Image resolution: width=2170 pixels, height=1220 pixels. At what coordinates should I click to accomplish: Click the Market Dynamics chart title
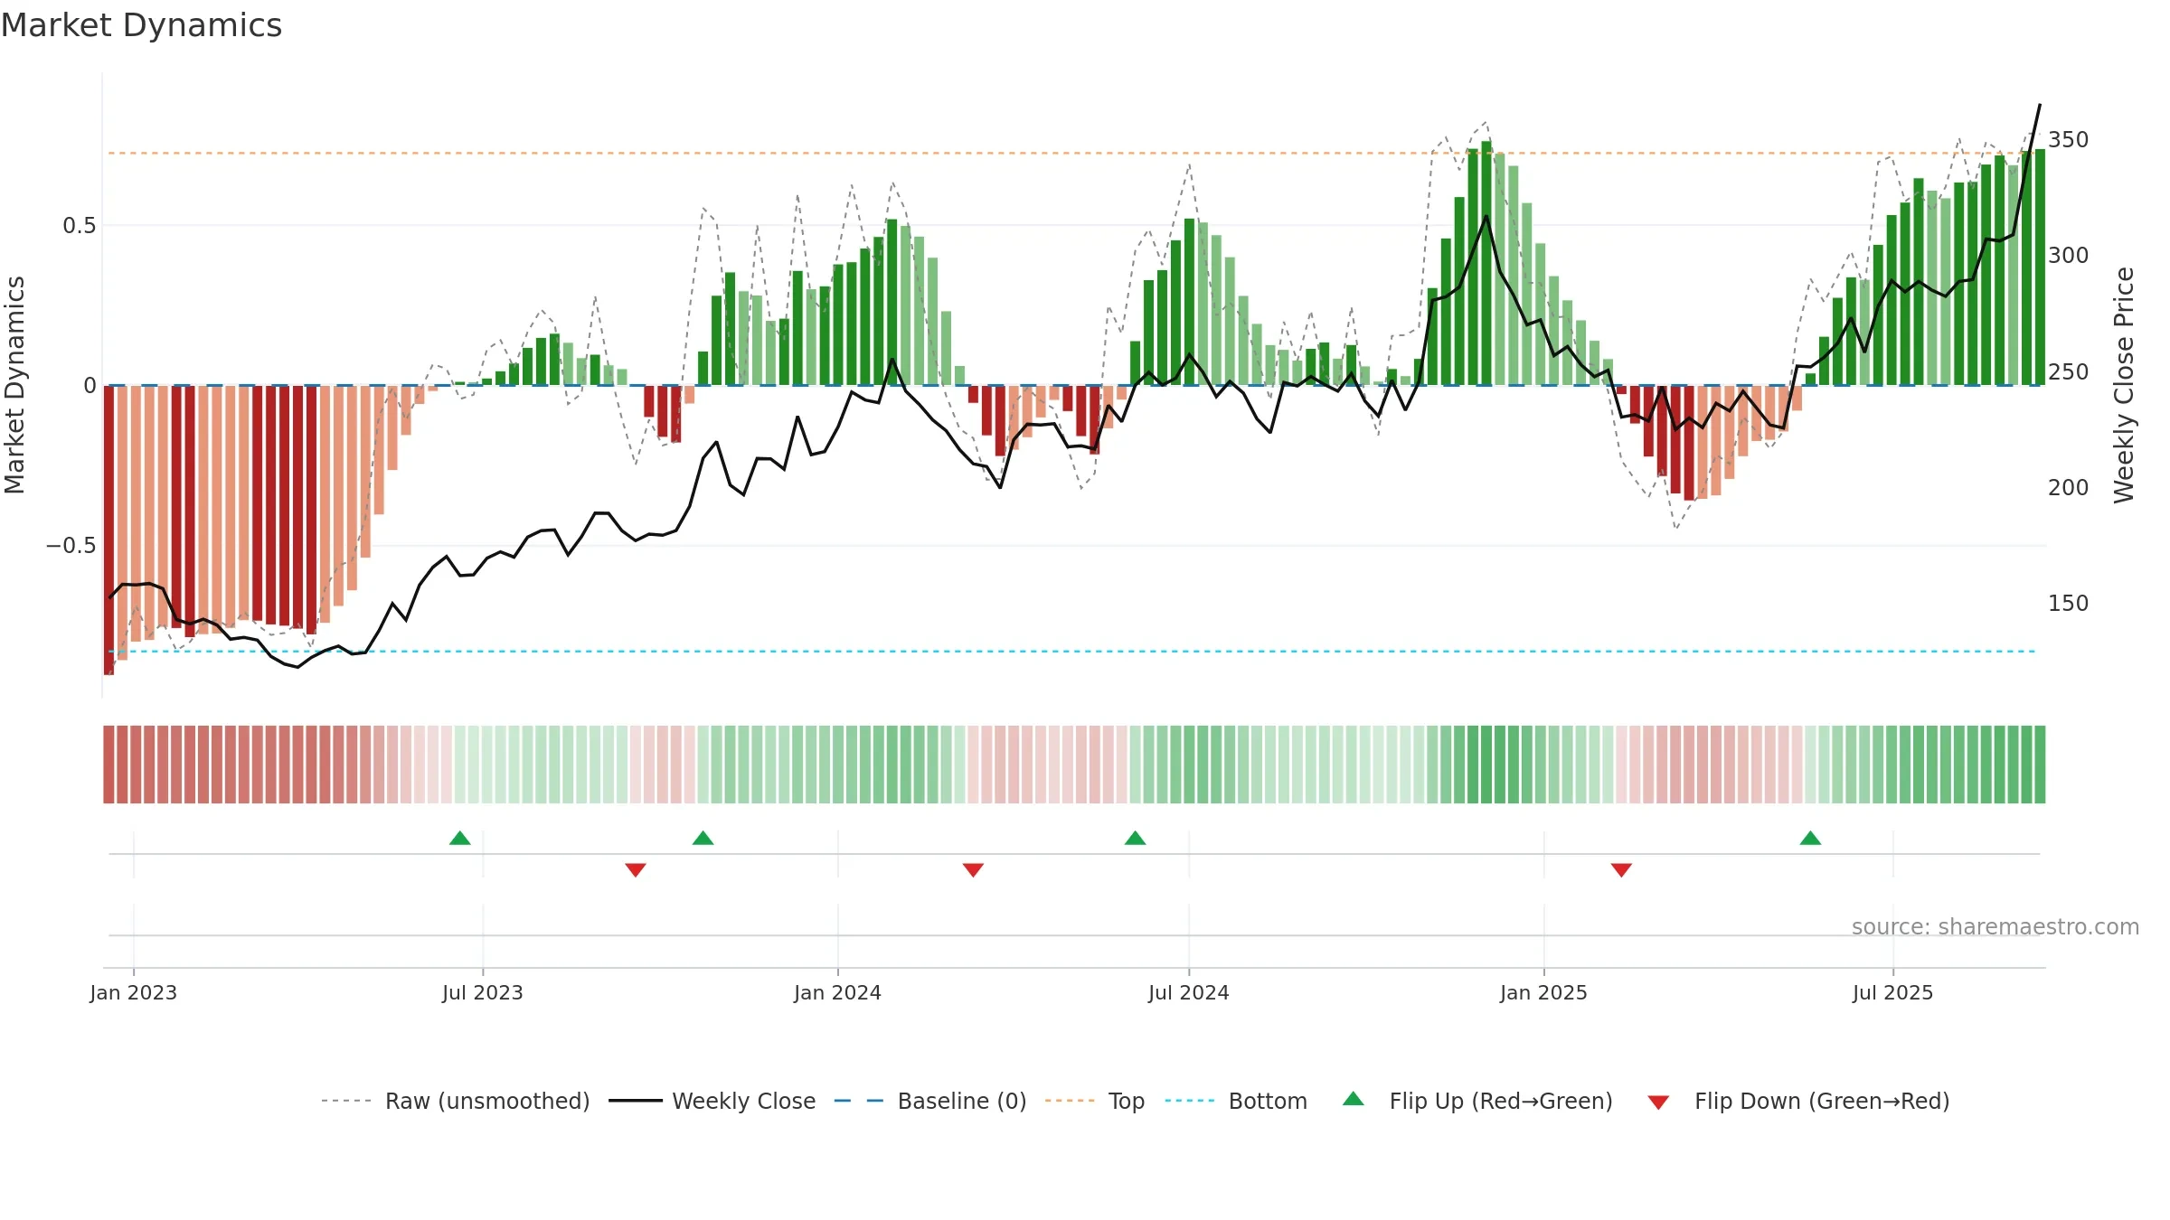click(142, 25)
